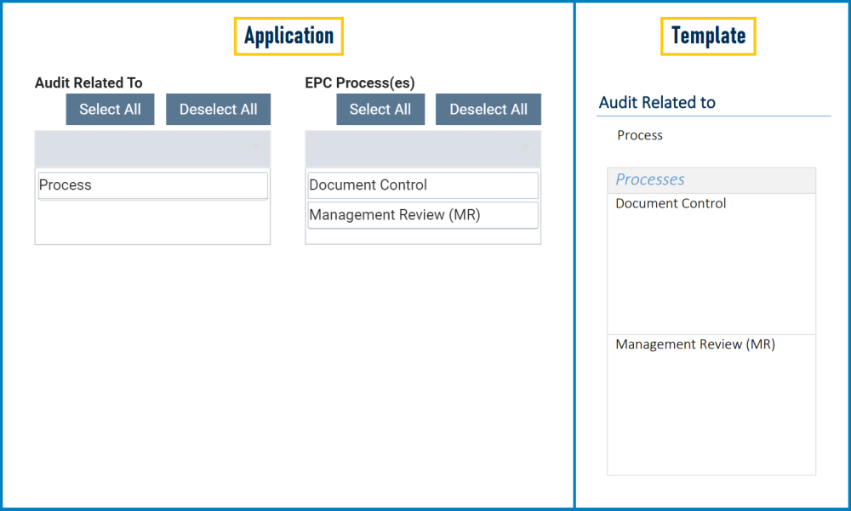The image size is (851, 511).
Task: Click the Select All button under Audit Related To
Action: (110, 109)
